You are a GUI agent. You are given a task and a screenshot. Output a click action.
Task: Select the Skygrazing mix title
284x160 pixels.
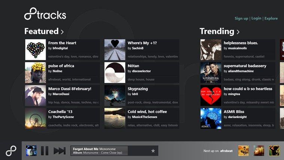click(138, 89)
